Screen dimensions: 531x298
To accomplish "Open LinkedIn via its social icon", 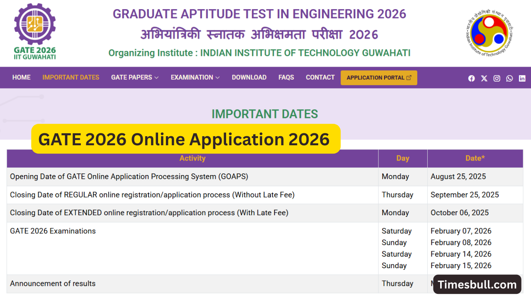I will tap(522, 78).
